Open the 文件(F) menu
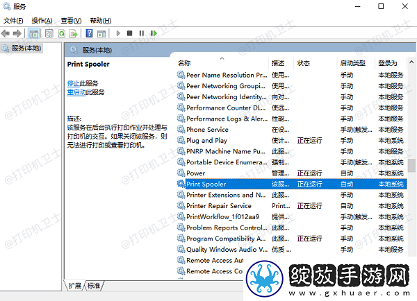Screen dimensions: 417x301 [x=13, y=20]
